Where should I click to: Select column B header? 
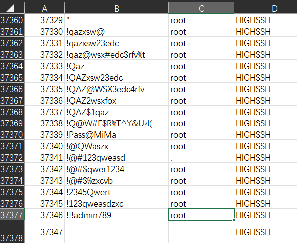point(117,8)
